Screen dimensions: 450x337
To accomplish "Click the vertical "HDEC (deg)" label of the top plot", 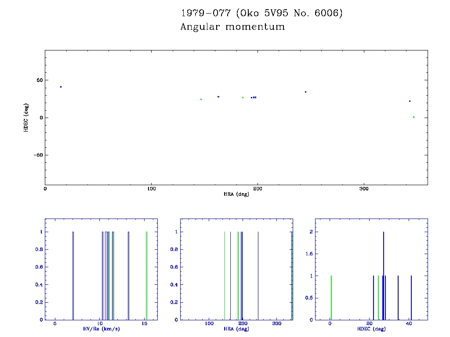I will click(x=26, y=118).
